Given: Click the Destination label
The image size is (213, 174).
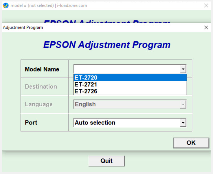Looking at the screenshot, I should 41,87.
